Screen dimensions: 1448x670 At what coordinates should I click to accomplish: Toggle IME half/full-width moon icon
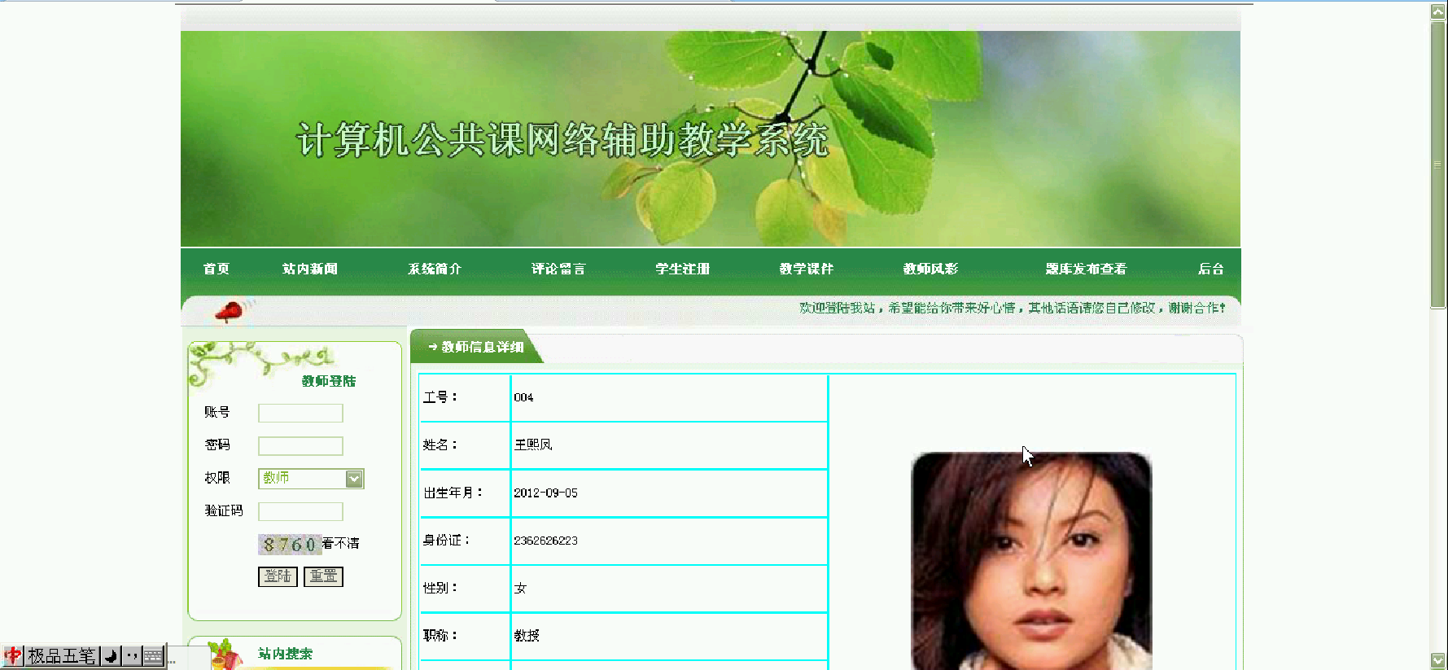click(x=111, y=655)
